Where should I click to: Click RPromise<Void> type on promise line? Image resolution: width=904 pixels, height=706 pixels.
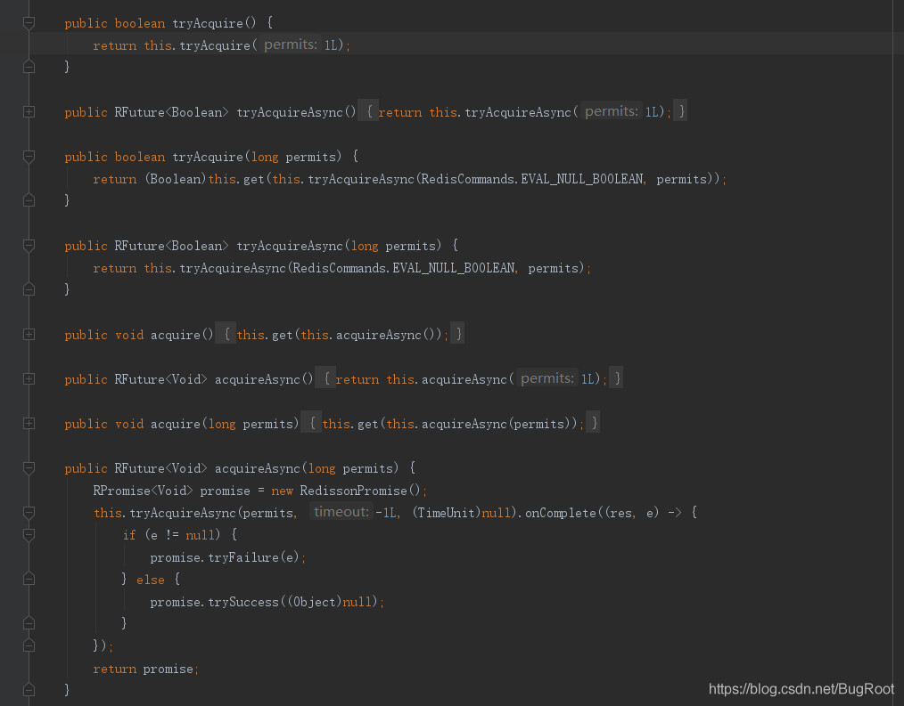[143, 491]
